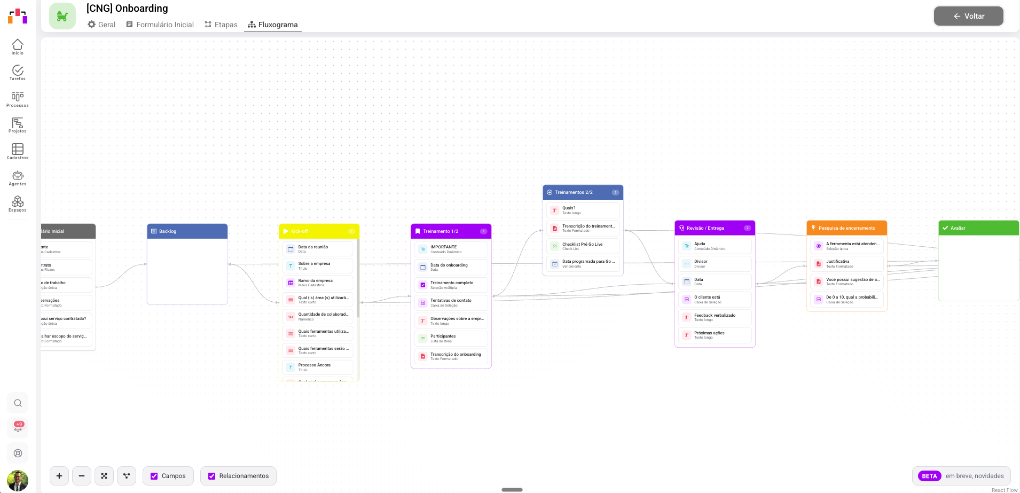
Task: Select the Backlog stage header
Action: pyautogui.click(x=187, y=231)
